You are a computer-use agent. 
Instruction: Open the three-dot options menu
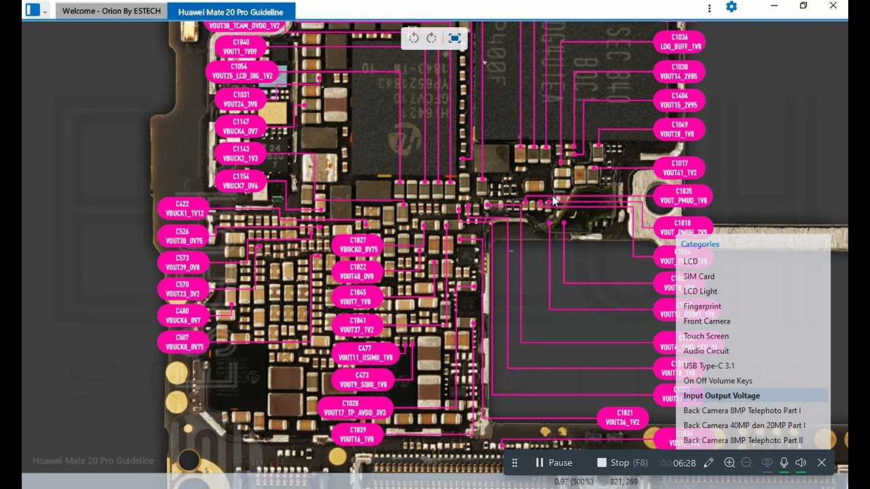710,8
